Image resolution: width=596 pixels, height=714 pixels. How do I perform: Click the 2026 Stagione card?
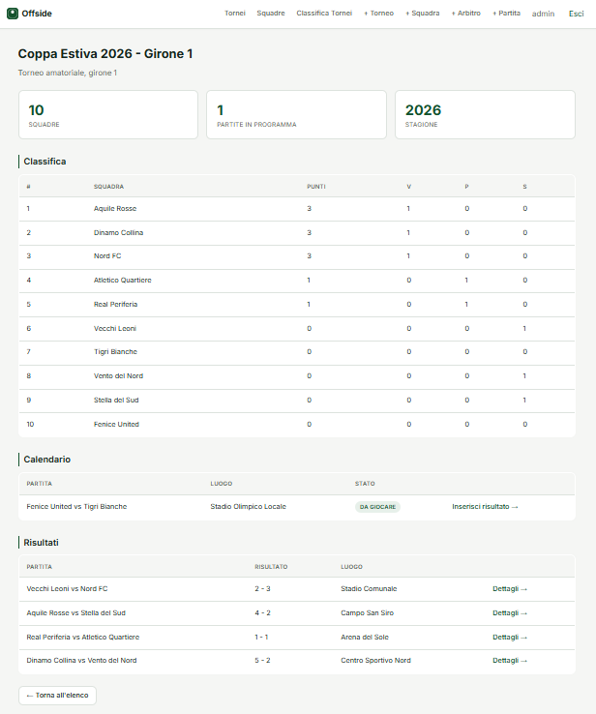point(485,115)
